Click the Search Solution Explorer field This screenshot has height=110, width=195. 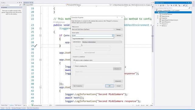click(172, 8)
